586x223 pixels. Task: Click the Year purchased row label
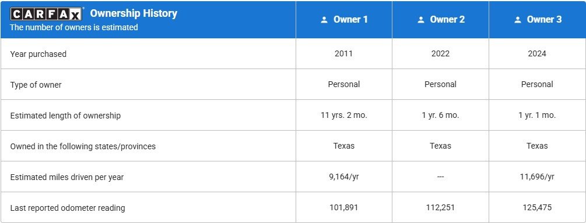click(38, 54)
